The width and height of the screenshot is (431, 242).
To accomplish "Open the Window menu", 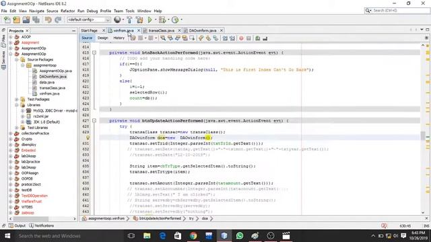I will pos(144,11).
